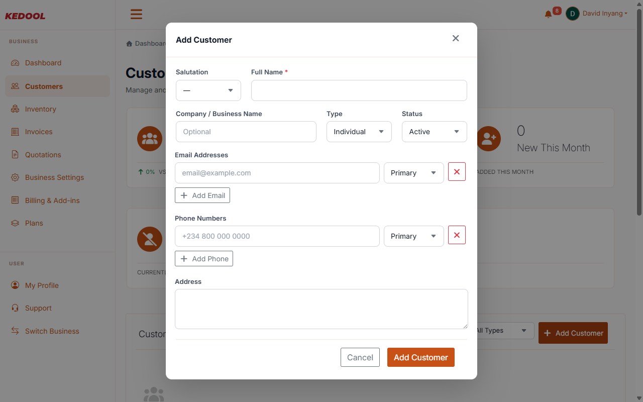This screenshot has width=643, height=402.
Task: Click the Company / Business Name field
Action: [x=246, y=132]
